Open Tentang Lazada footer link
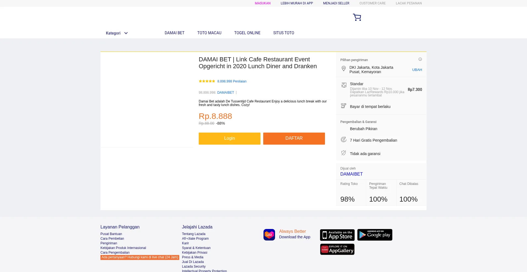Image resolution: width=527 pixels, height=272 pixels. tap(194, 234)
